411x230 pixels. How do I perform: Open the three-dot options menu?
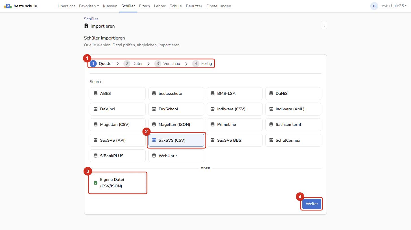(x=324, y=25)
